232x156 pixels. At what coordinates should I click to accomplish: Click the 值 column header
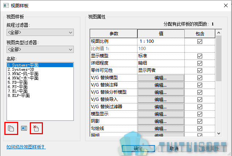click(161, 34)
